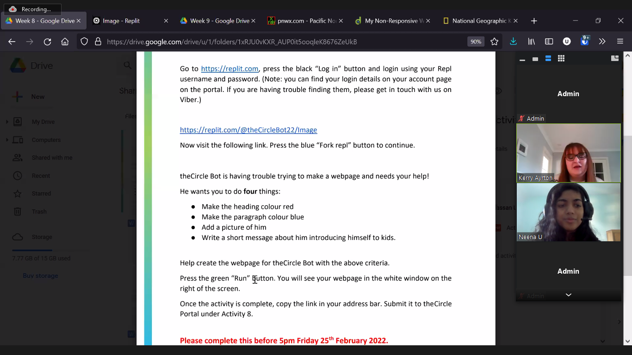This screenshot has width=632, height=355.
Task: Select the highlighted blue Zoom strip view icon
Action: (x=548, y=59)
